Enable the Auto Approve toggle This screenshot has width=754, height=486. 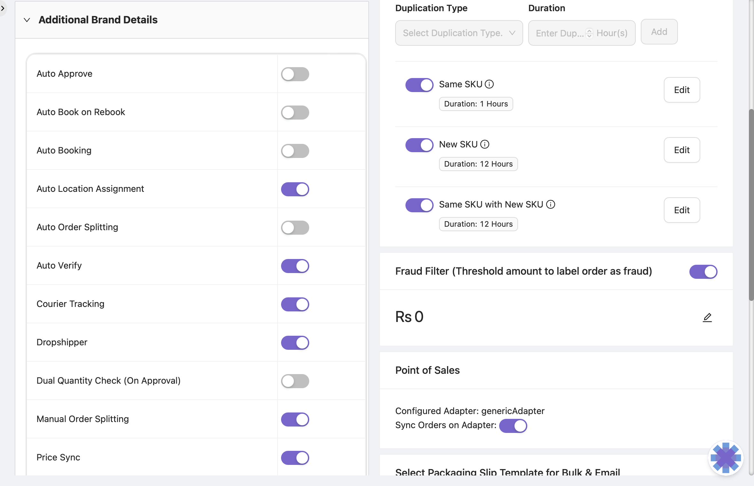295,74
